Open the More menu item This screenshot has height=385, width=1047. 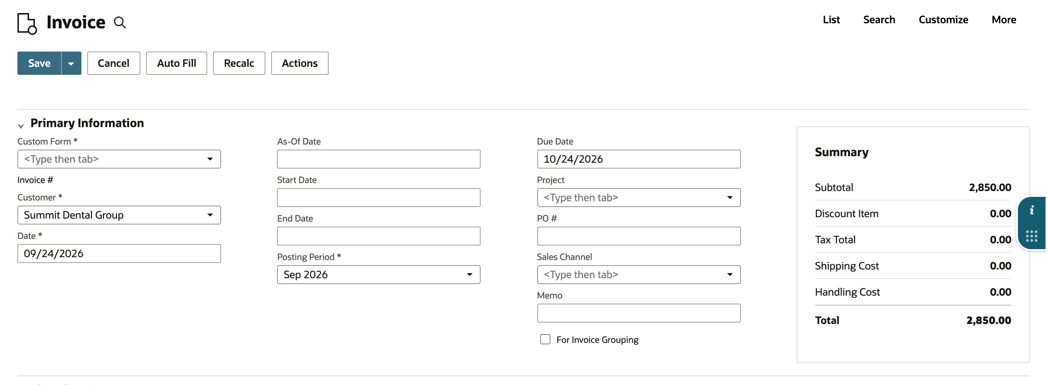[x=1004, y=20]
